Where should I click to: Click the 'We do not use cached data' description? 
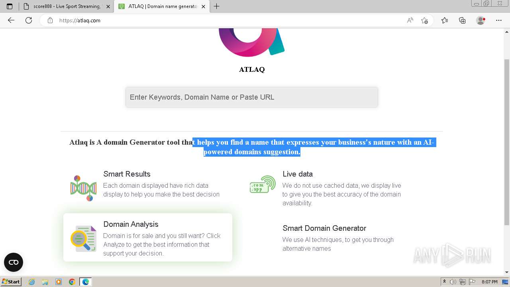coord(342,194)
